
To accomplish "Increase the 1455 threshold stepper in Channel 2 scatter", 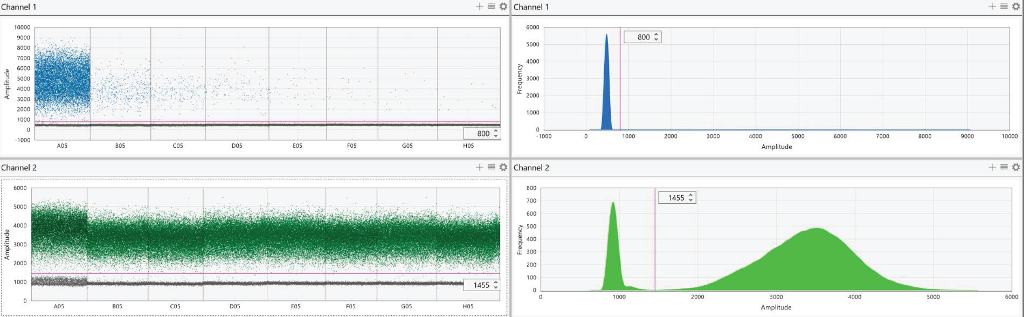I will pos(496,283).
